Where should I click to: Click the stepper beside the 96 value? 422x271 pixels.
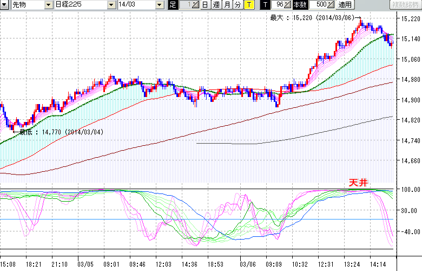[287, 5]
